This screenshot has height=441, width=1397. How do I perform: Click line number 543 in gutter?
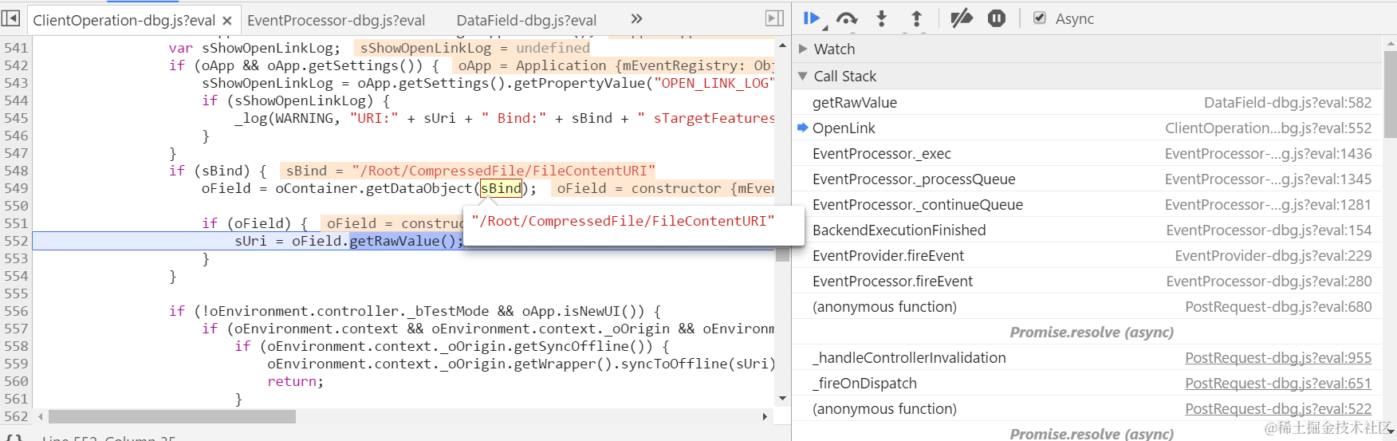point(16,83)
